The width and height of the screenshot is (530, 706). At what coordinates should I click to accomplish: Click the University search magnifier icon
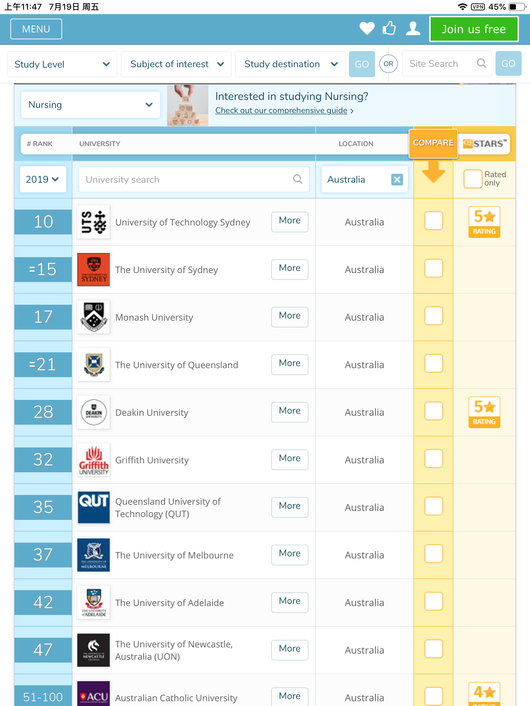pyautogui.click(x=297, y=179)
